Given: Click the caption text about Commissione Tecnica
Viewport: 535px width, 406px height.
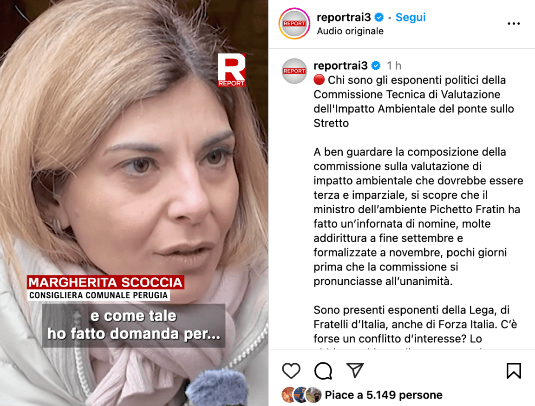Looking at the screenshot, I should [413, 101].
